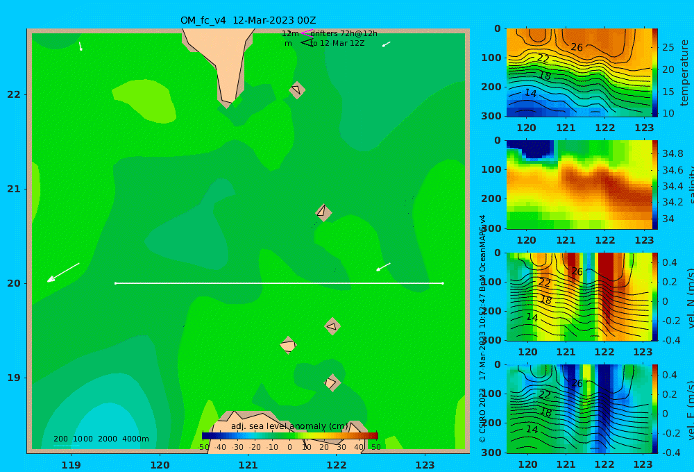Select the island marker near 18.95°N 121.95°E
The image size is (694, 472).
tap(332, 382)
